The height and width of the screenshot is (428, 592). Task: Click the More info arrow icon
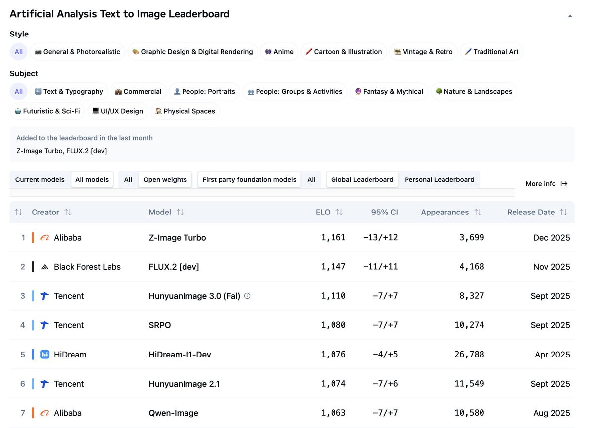pos(564,183)
